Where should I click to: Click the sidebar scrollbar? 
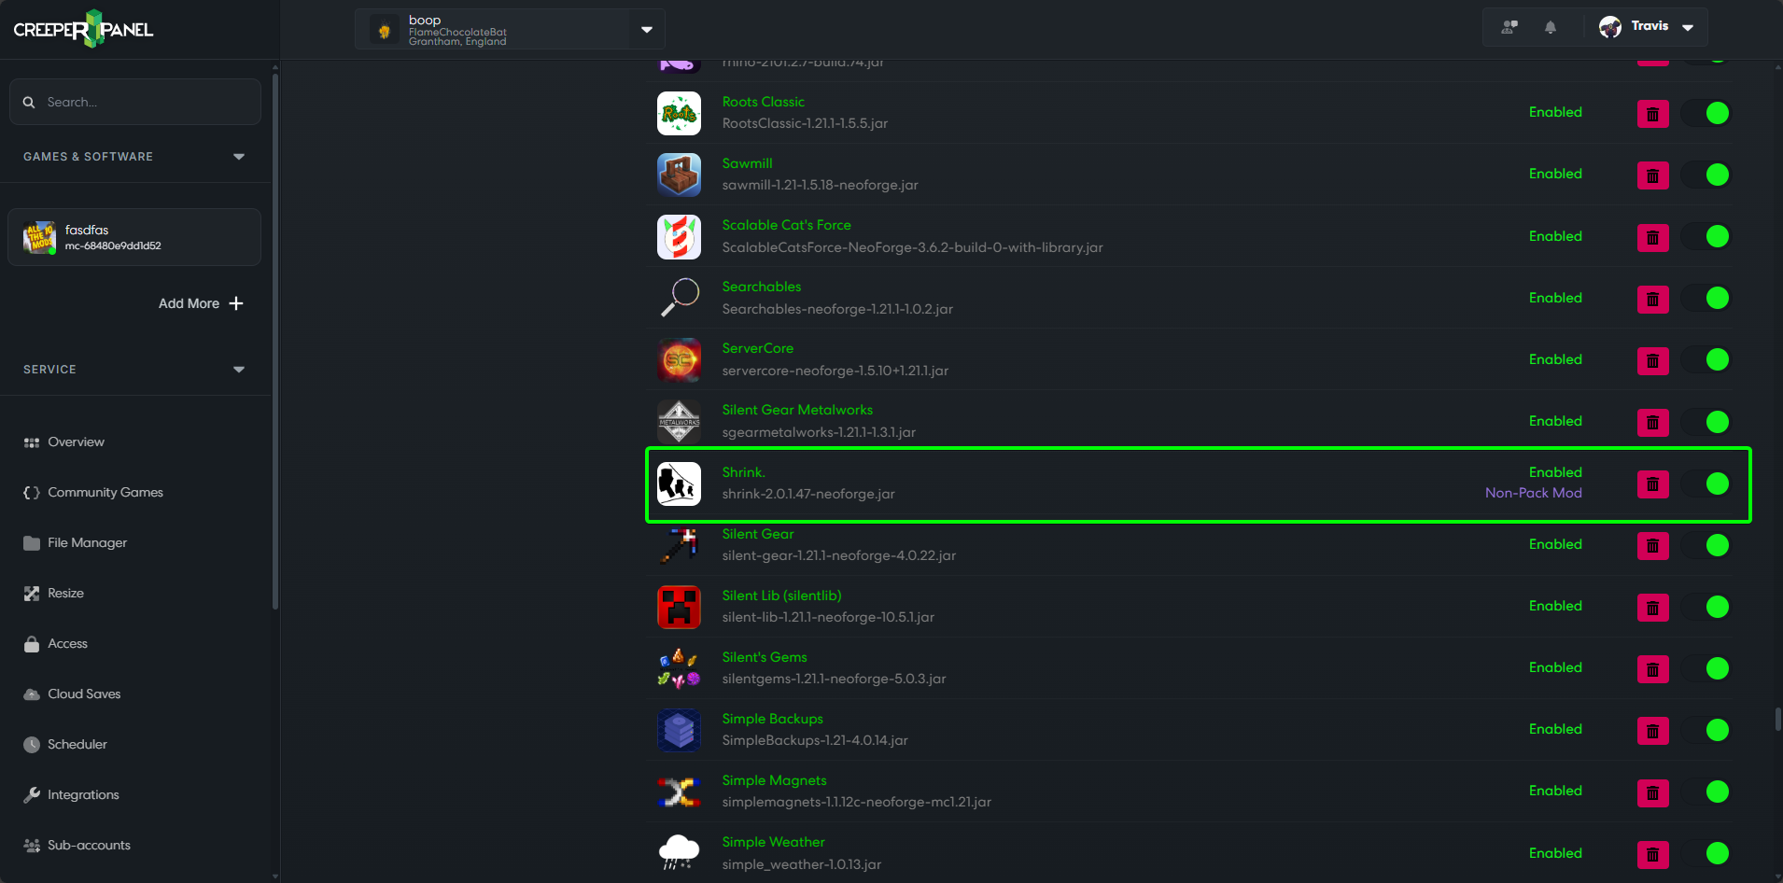(x=275, y=341)
